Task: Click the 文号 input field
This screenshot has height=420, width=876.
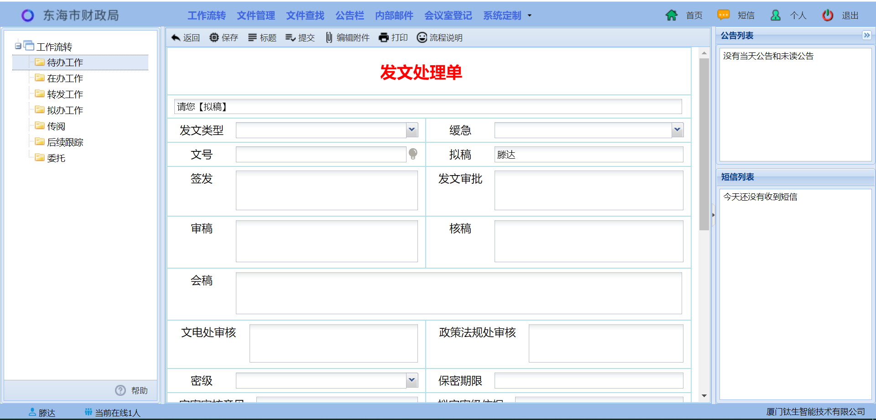Action: [321, 154]
